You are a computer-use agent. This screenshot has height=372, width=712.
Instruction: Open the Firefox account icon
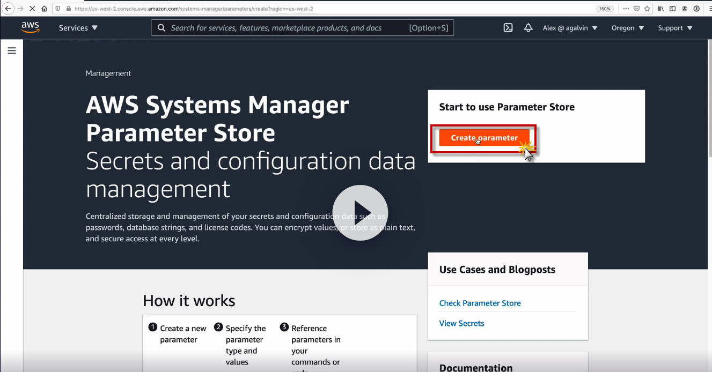684,9
